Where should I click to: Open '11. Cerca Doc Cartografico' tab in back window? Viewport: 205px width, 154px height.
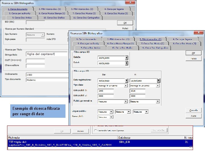click(x=86, y=18)
